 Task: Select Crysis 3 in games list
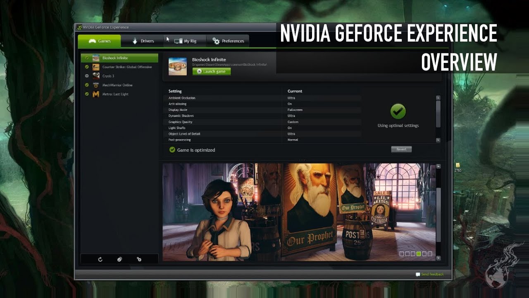coord(119,76)
